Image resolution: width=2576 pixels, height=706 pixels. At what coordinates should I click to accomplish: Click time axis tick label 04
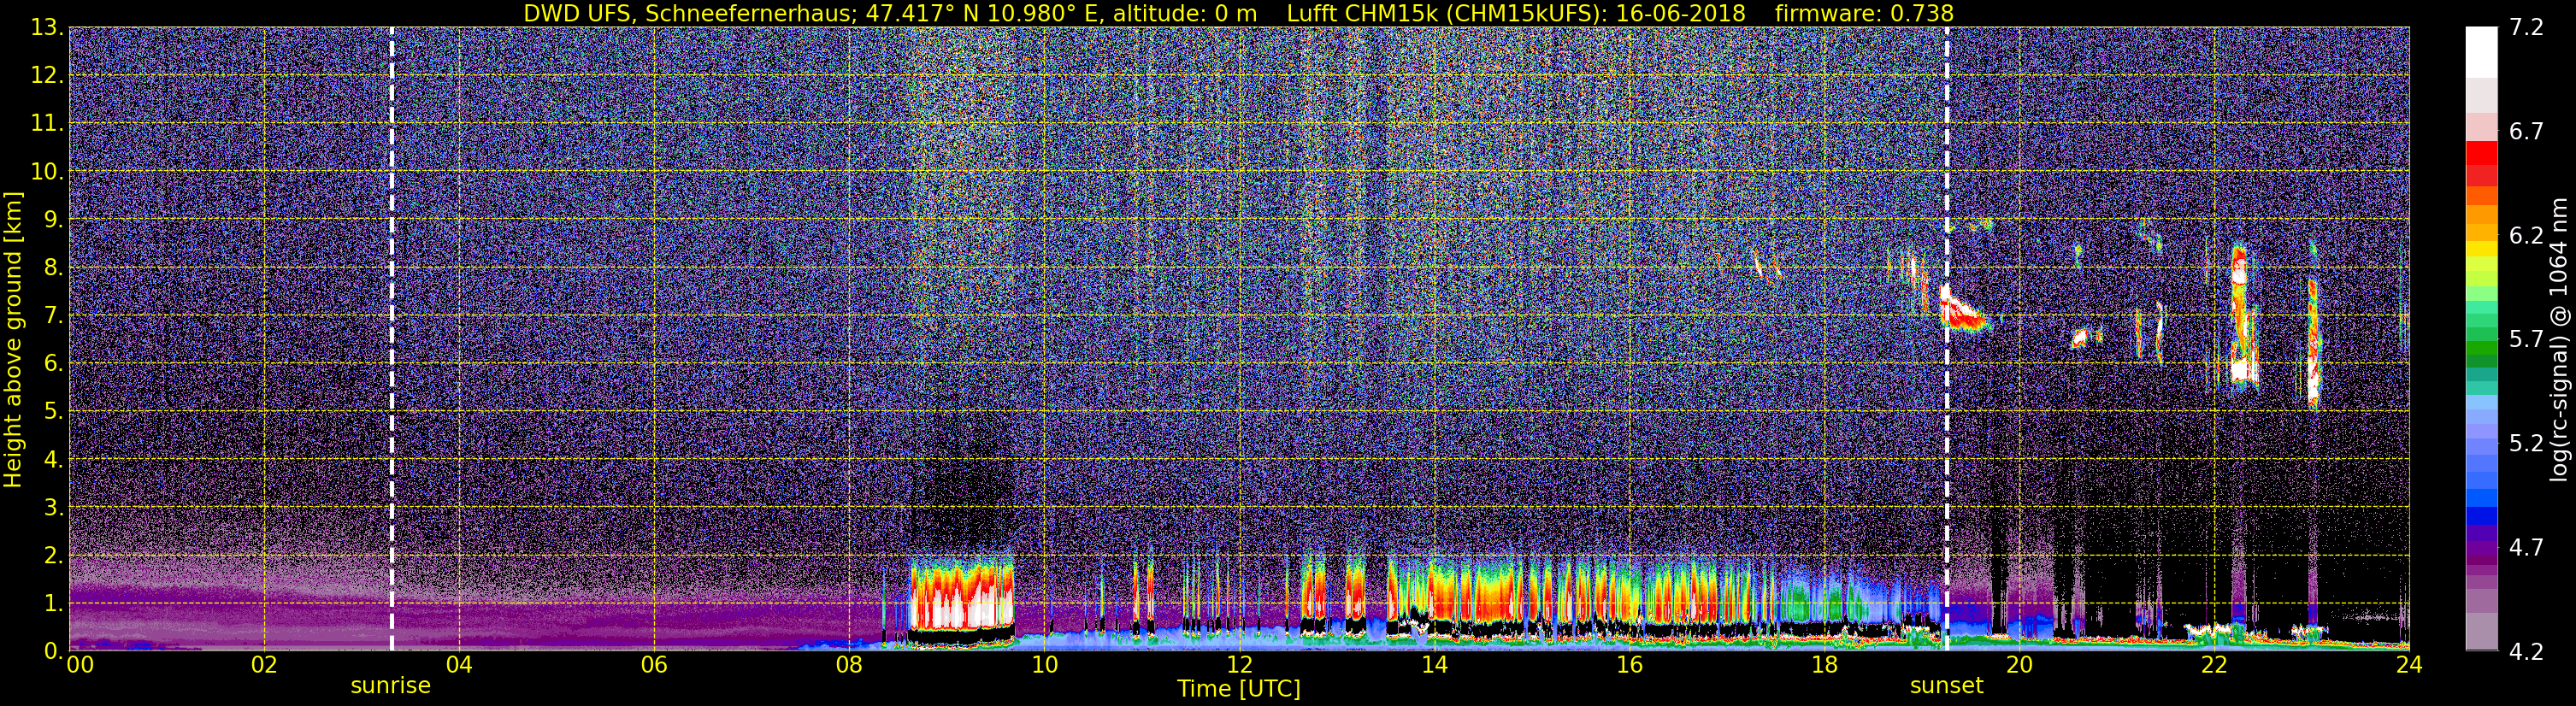(x=459, y=665)
